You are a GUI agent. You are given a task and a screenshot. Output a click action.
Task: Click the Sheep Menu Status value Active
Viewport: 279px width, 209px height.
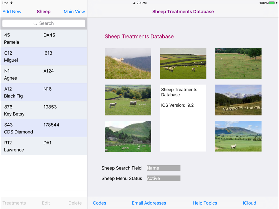pos(163,178)
